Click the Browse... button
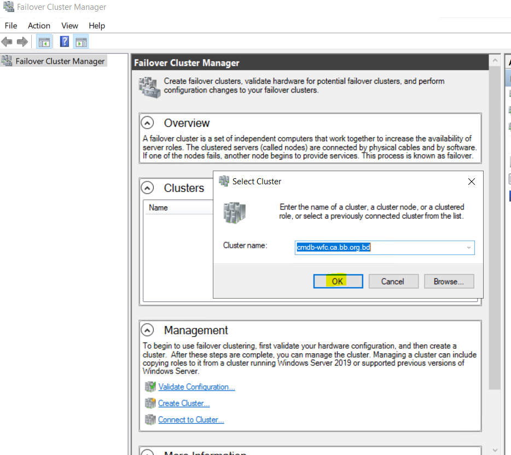Image resolution: width=511 pixels, height=455 pixels. (x=449, y=281)
